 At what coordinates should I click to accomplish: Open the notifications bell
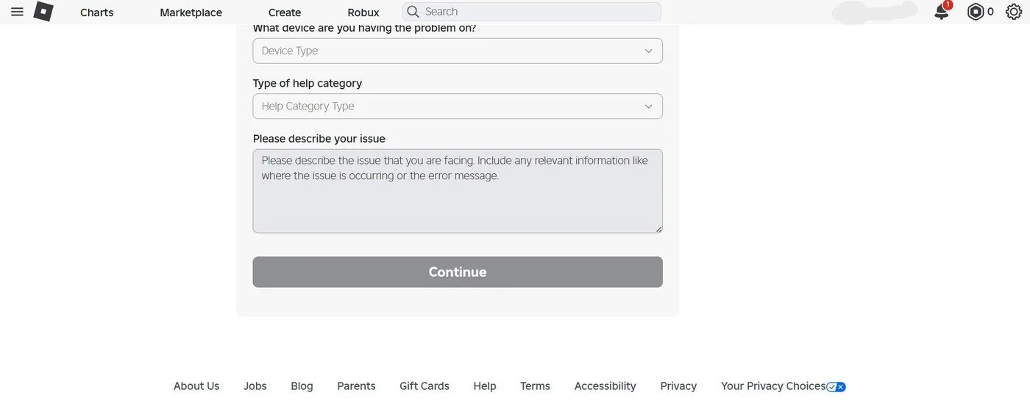(x=942, y=12)
